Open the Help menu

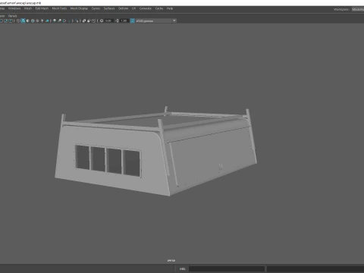(170, 8)
